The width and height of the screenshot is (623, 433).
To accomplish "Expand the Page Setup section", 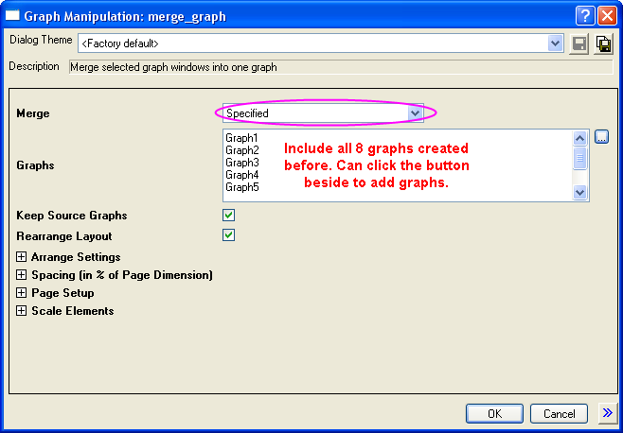I will [x=22, y=293].
